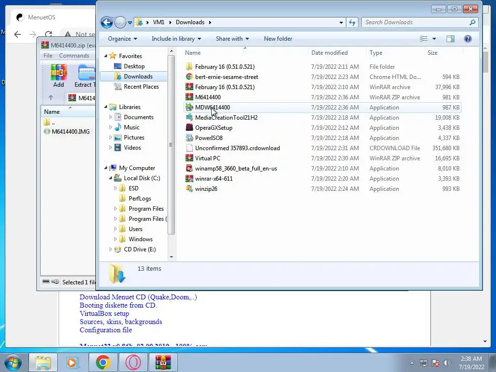Image resolution: width=496 pixels, height=372 pixels.
Task: Open the PerfLogs folder
Action: [140, 199]
